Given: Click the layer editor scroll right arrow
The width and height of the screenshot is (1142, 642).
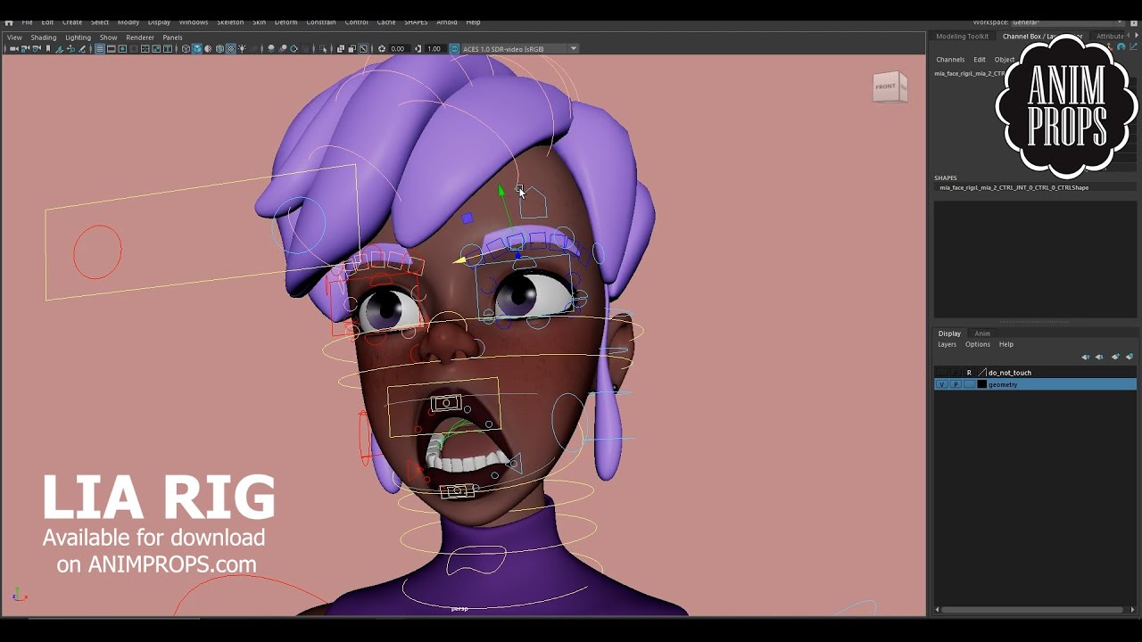Looking at the screenshot, I should [x=1132, y=610].
